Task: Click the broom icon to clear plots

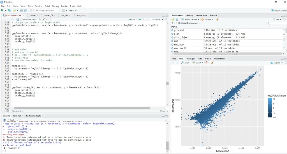Action: click(212, 63)
